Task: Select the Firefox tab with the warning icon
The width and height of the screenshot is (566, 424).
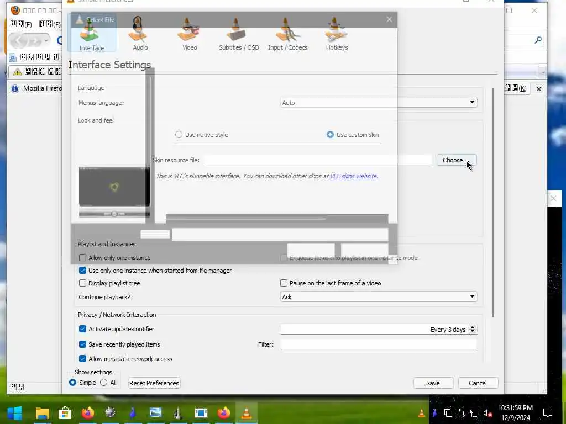Action: (35, 72)
